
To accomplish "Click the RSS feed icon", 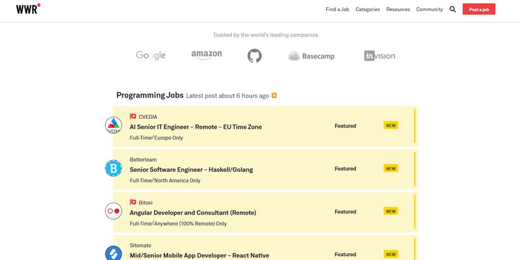I will pyautogui.click(x=274, y=96).
